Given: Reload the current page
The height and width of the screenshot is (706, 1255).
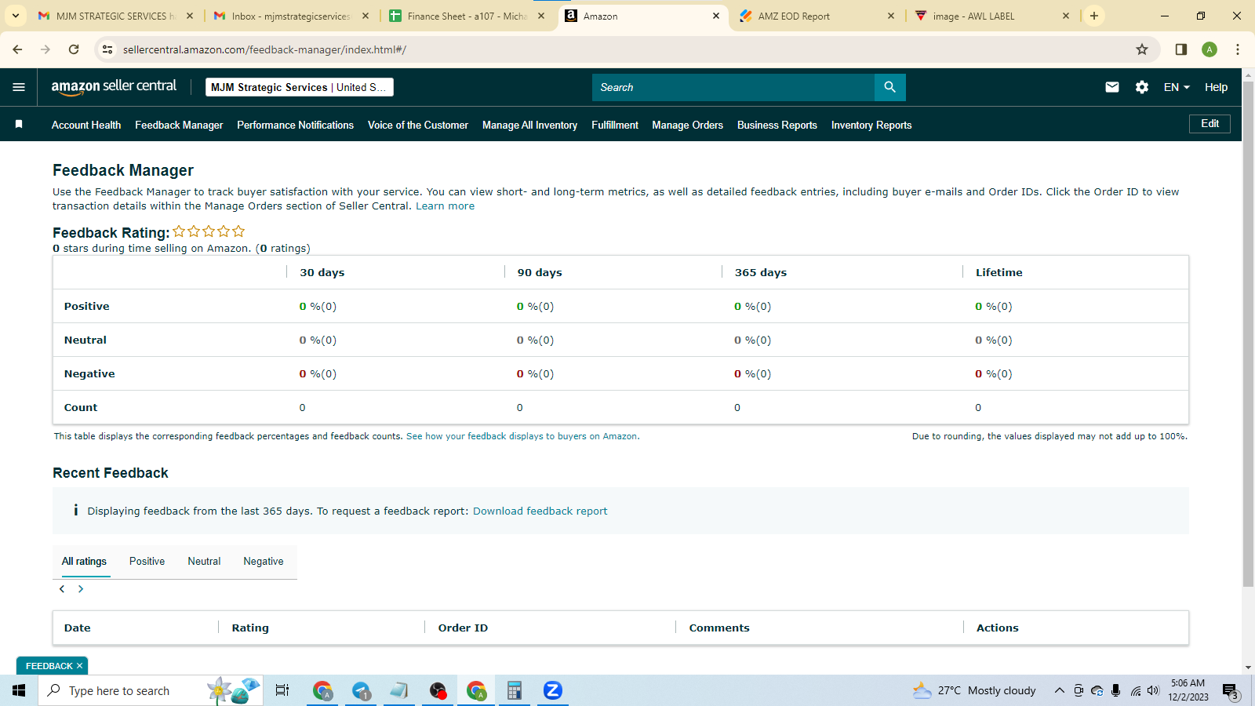Looking at the screenshot, I should click(x=74, y=49).
